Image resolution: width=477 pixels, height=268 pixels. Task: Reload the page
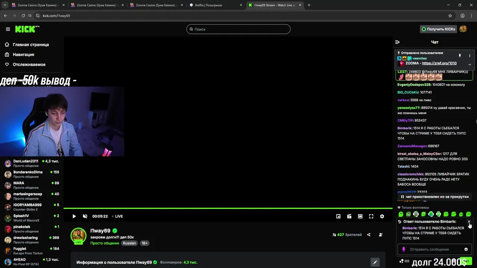pyautogui.click(x=23, y=16)
